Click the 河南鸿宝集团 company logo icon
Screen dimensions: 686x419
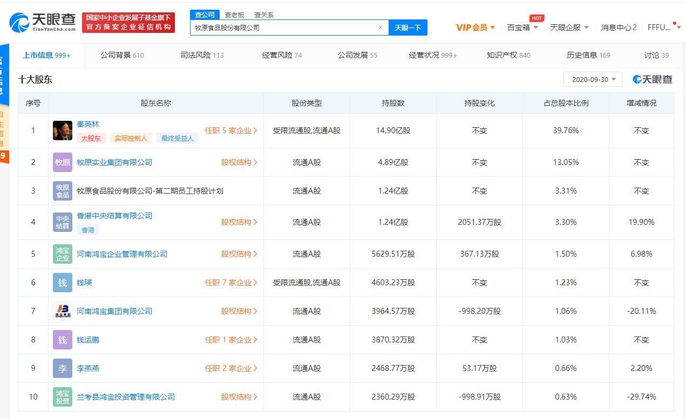[x=63, y=311]
